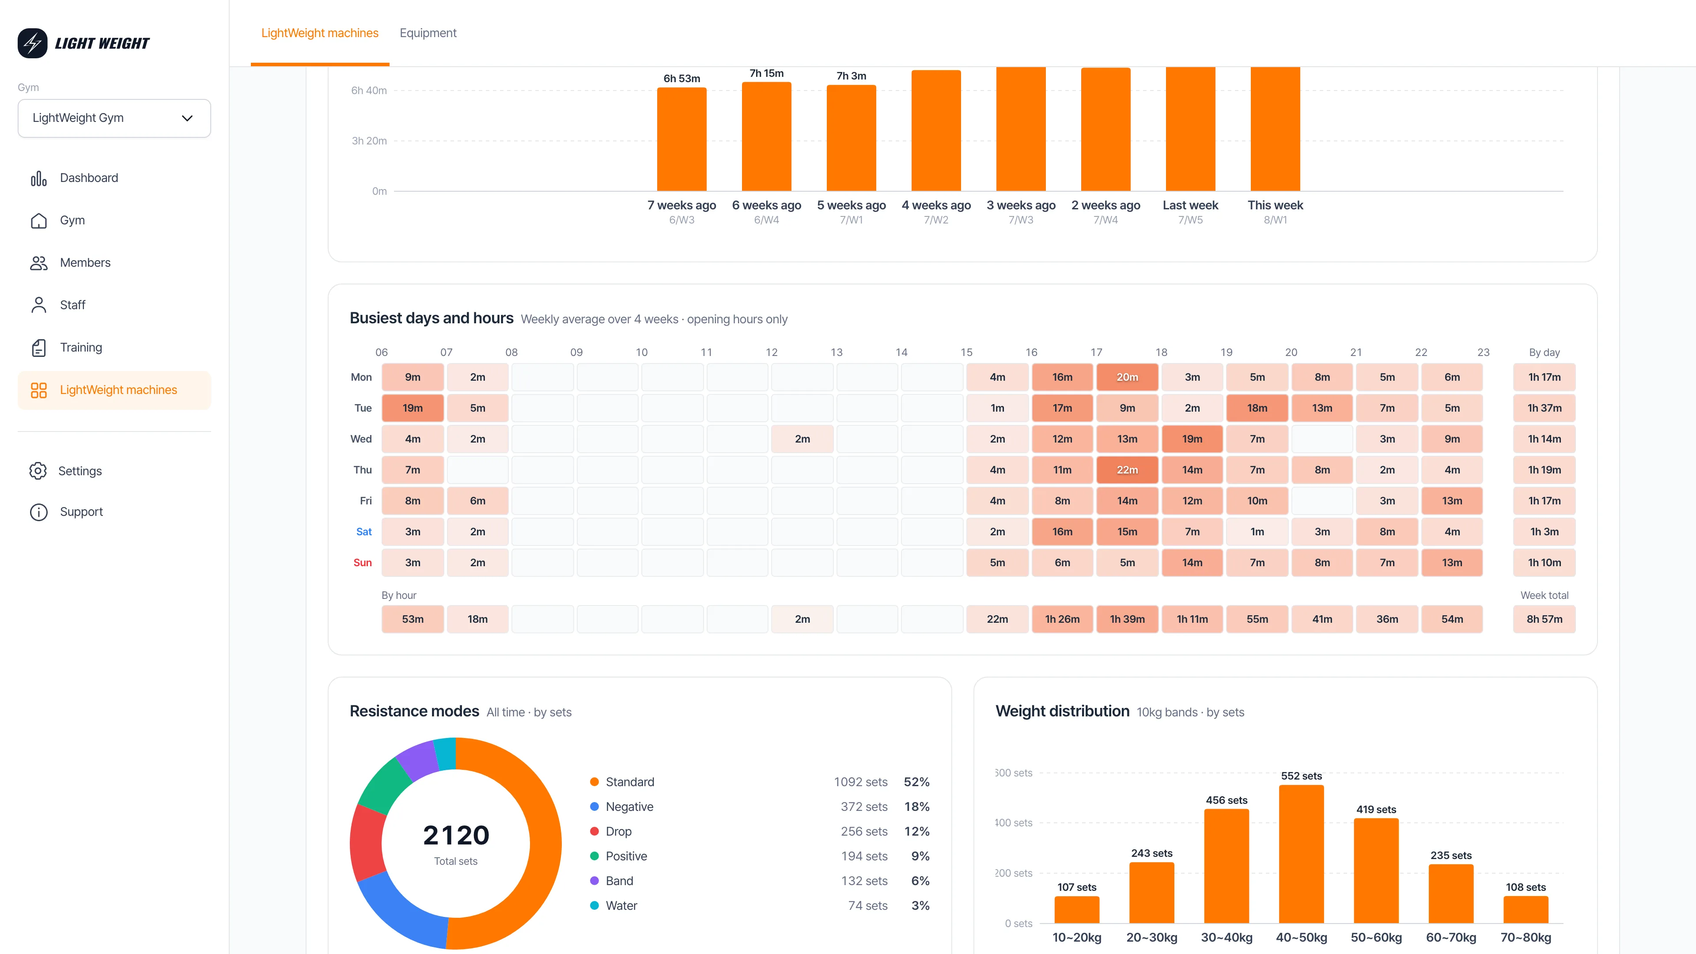
Task: Click the chevron arrow in gym selector
Action: [x=188, y=118]
